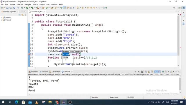Toggle Show Whitespace Characters in toolbar
Image resolution: width=186 pixels, height=105 pixels.
[x=74, y=8]
